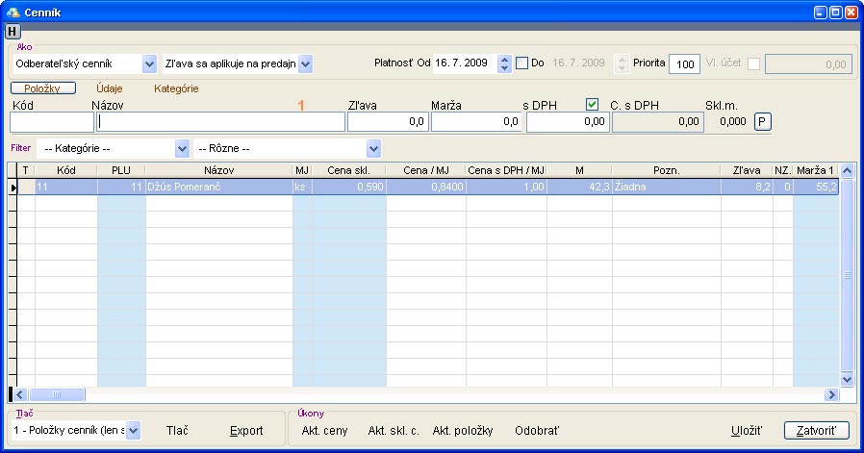This screenshot has width=864, height=453.
Task: Click the H icon button below title bar
Action: click(x=13, y=31)
